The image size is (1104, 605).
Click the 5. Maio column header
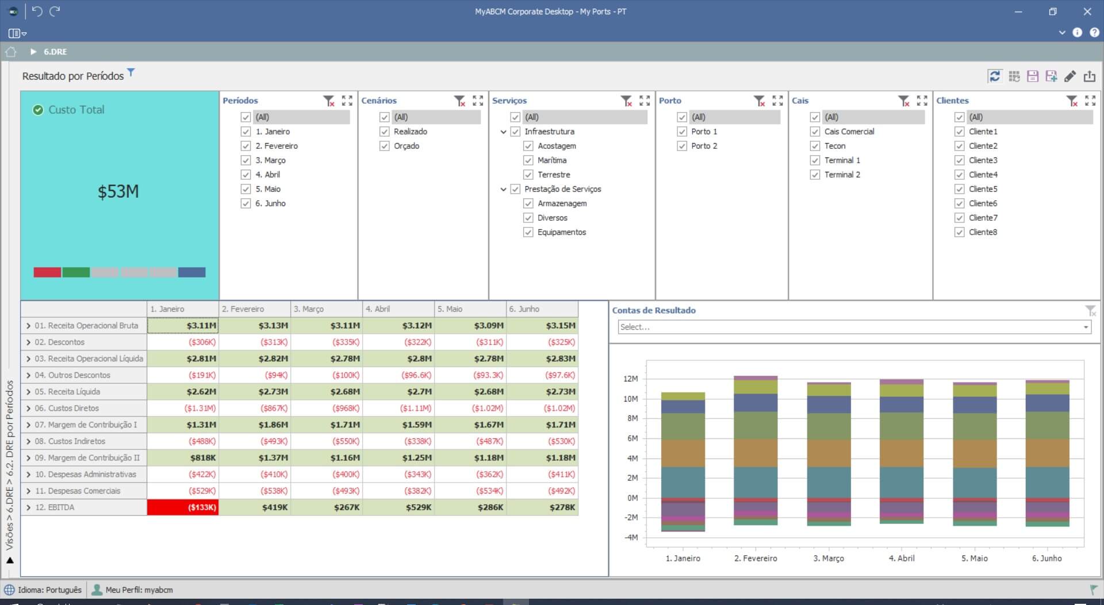pyautogui.click(x=470, y=309)
